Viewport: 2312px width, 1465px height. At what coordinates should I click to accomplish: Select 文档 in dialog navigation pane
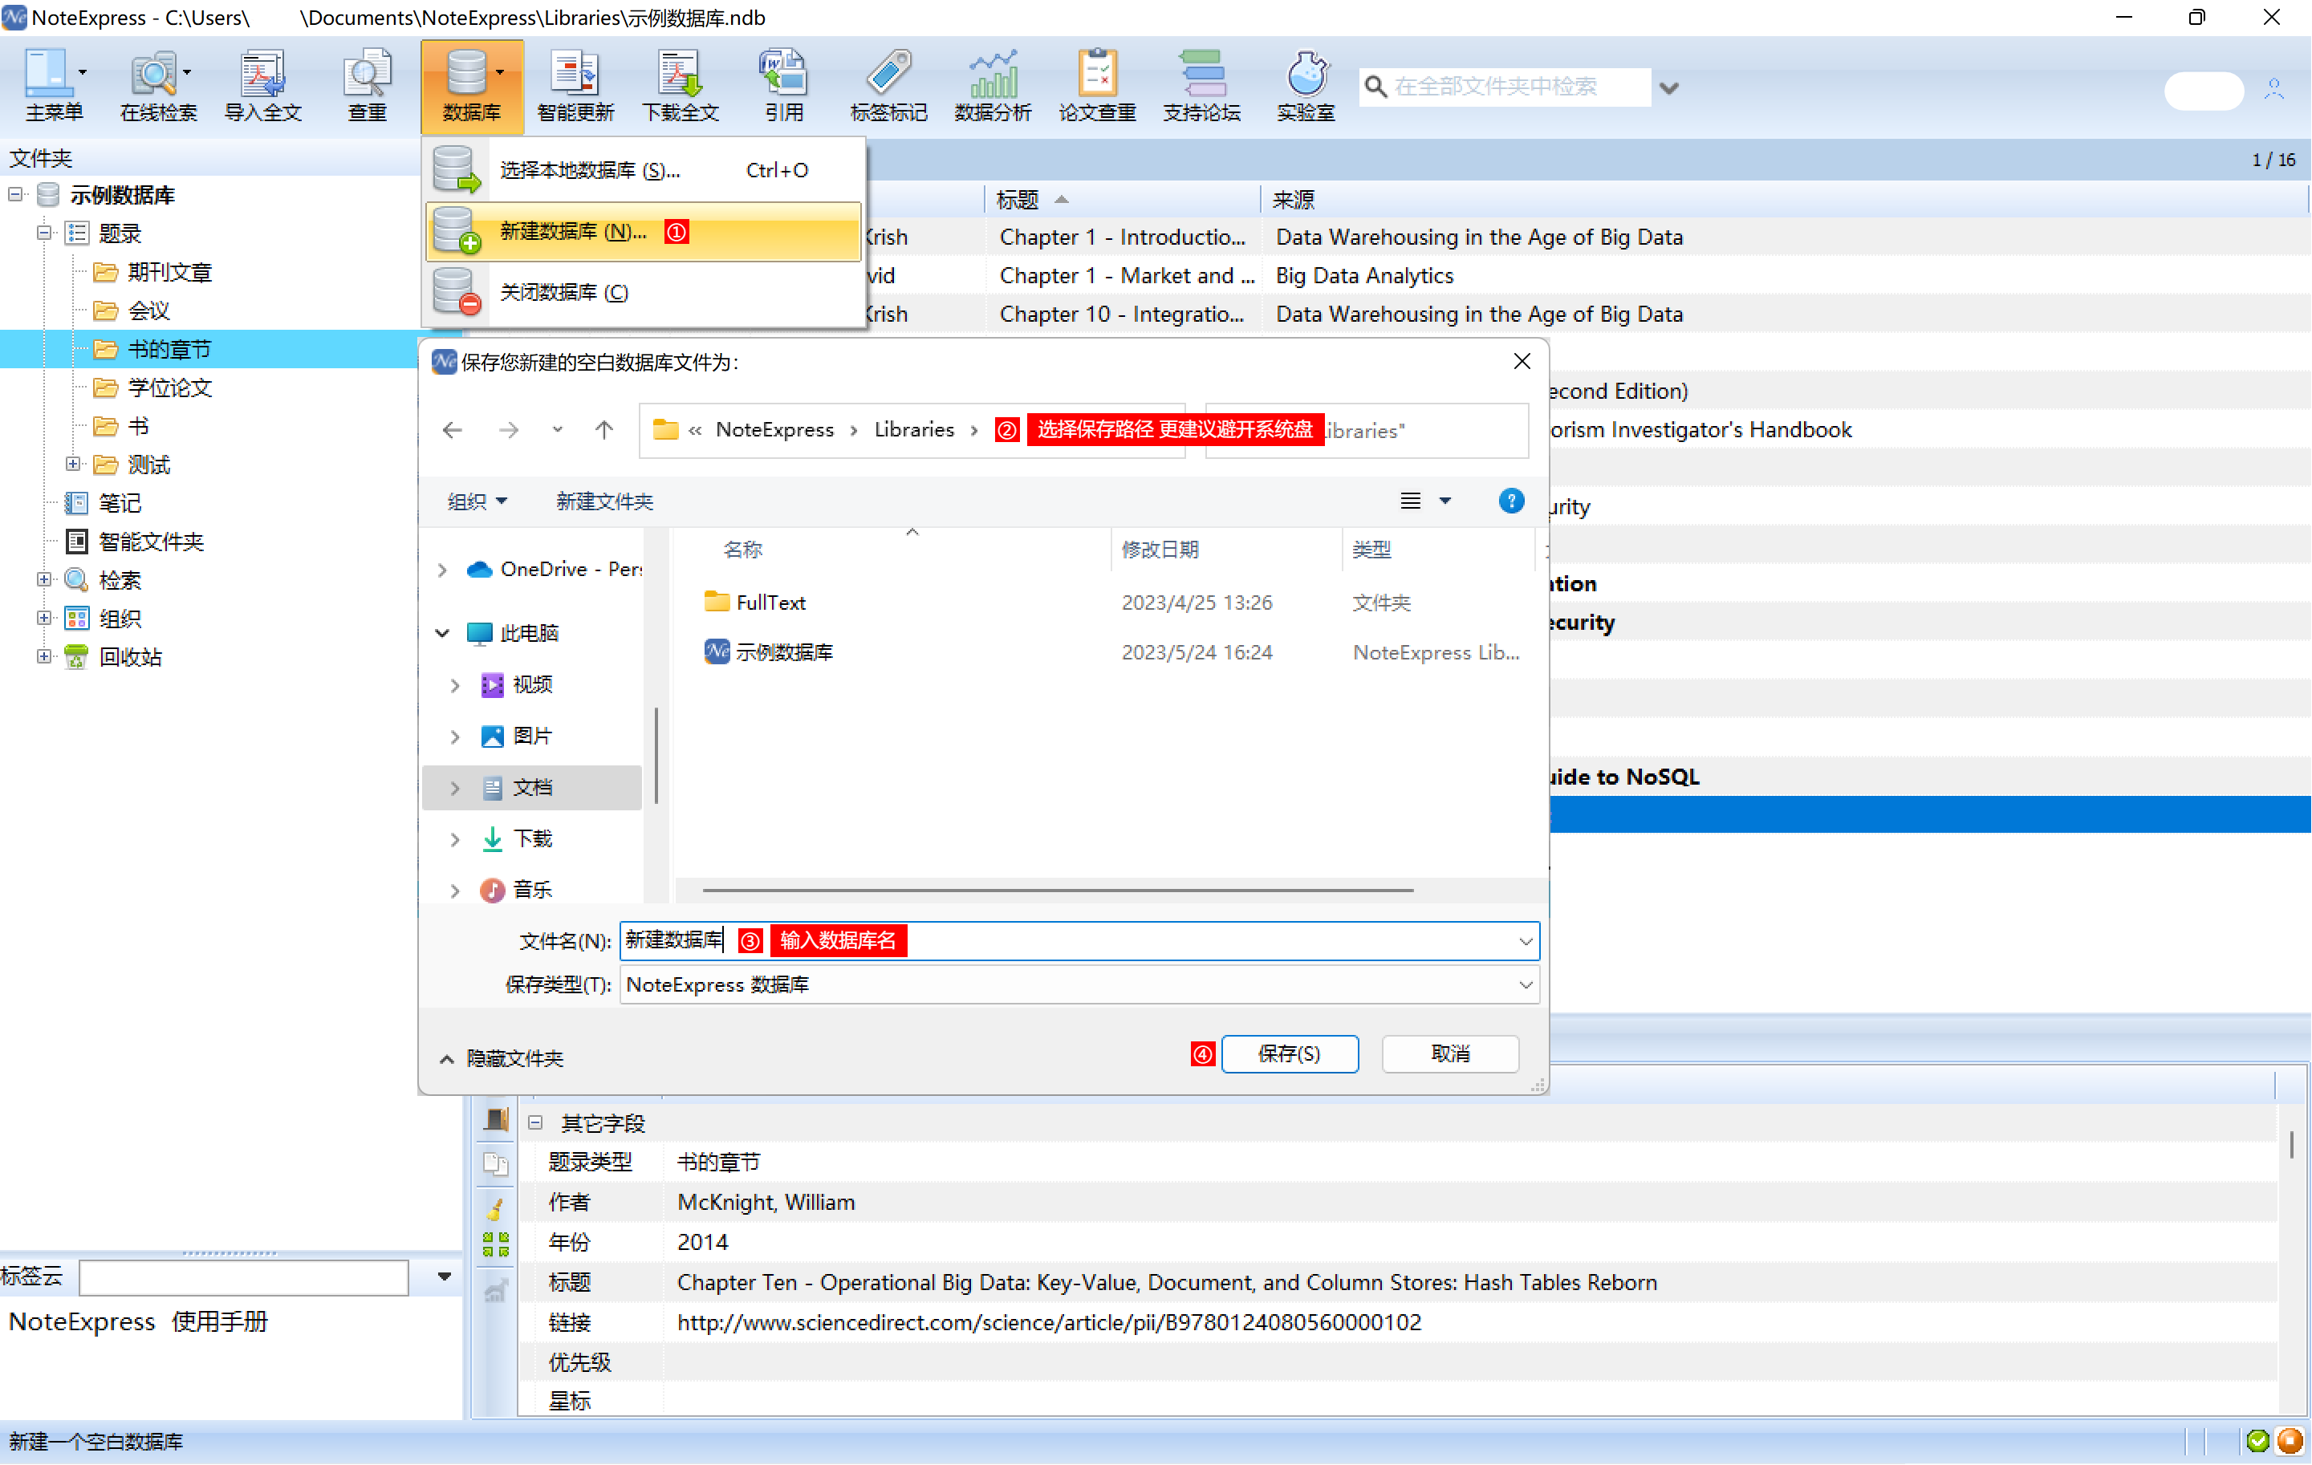click(x=533, y=788)
